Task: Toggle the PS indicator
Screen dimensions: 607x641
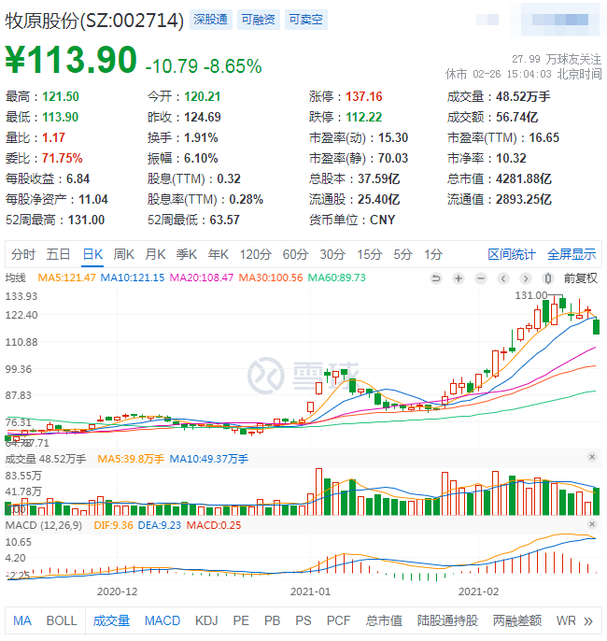Action: 303,620
